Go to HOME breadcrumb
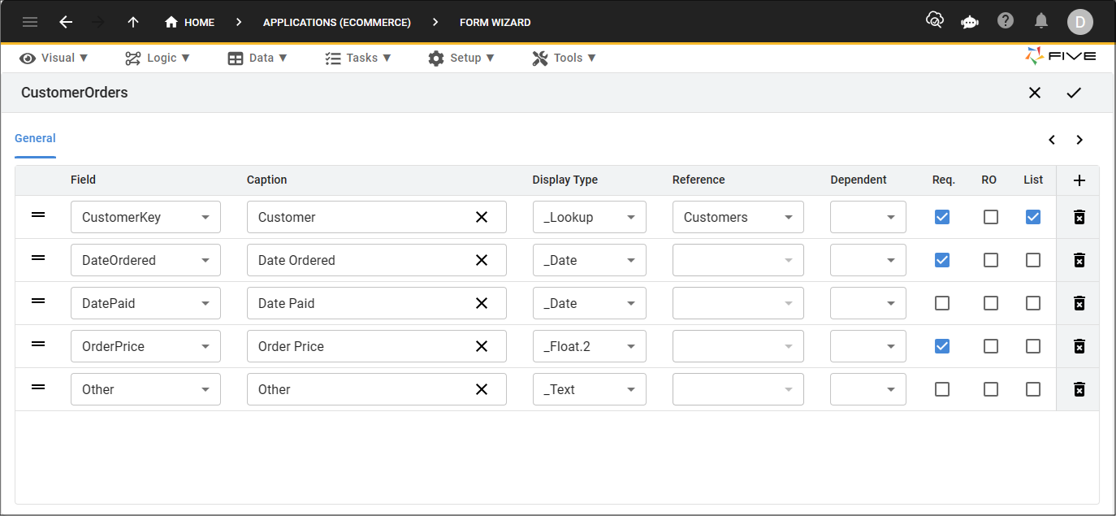The image size is (1116, 516). (189, 22)
